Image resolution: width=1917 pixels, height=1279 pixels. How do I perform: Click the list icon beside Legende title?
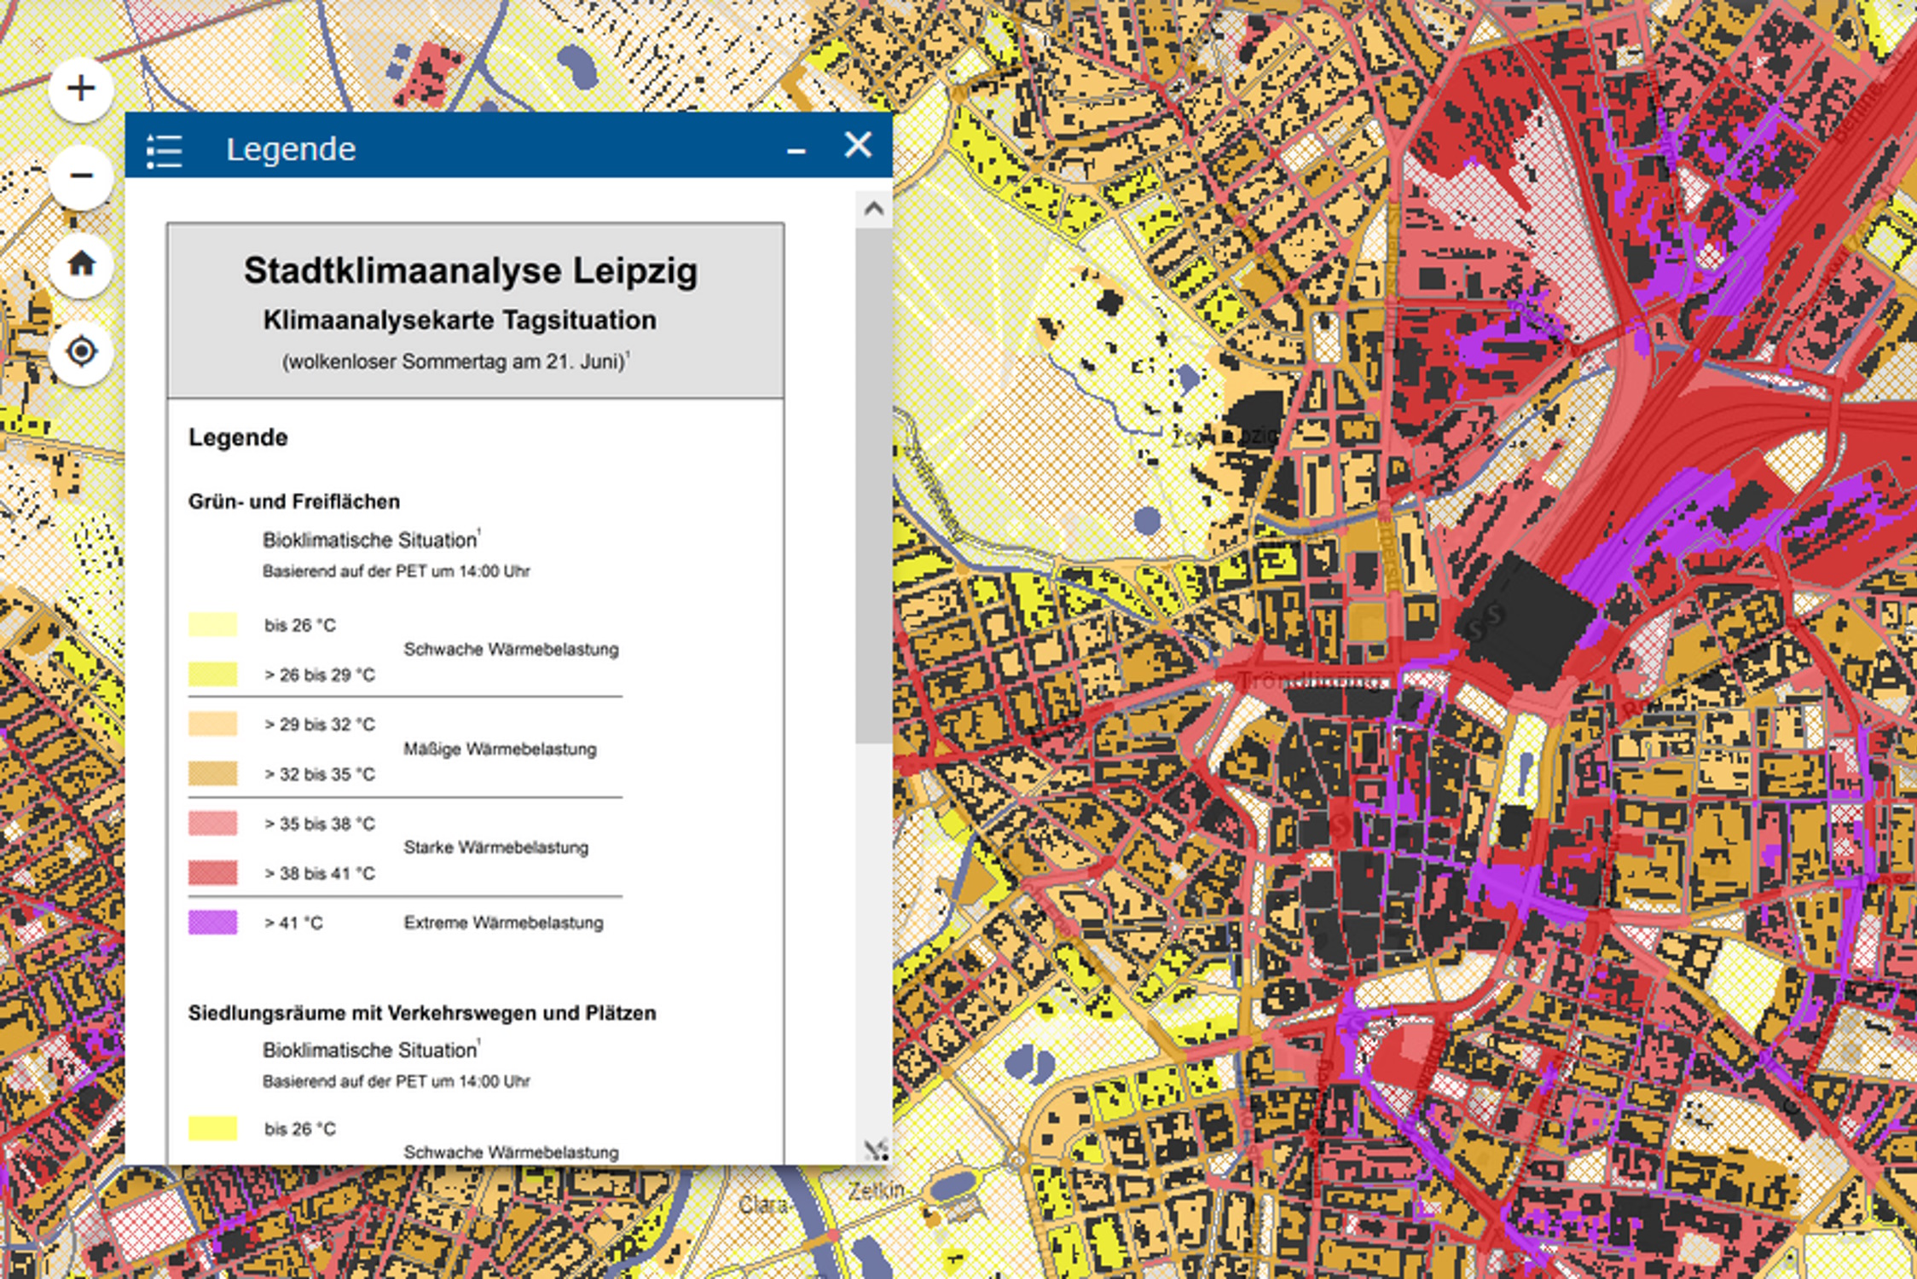(x=164, y=150)
